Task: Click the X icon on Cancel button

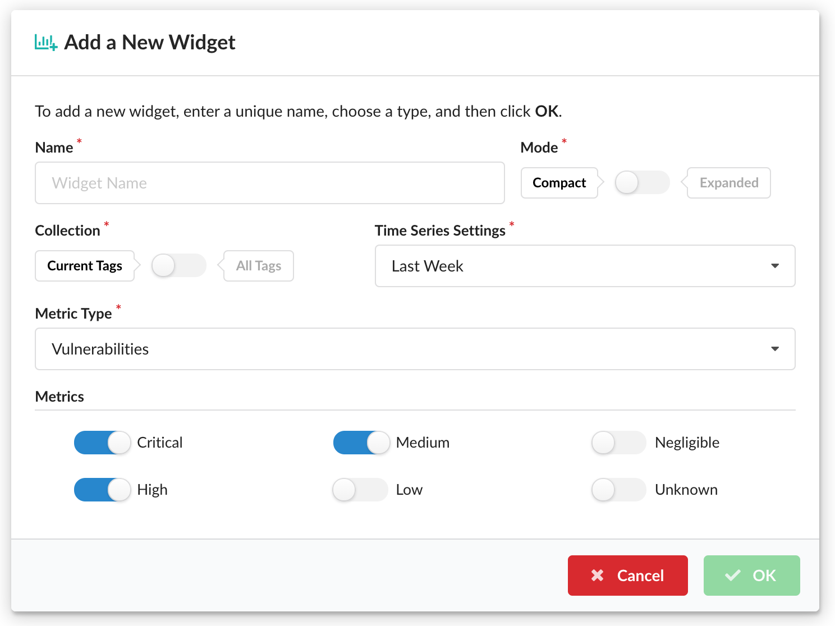Action: [598, 576]
